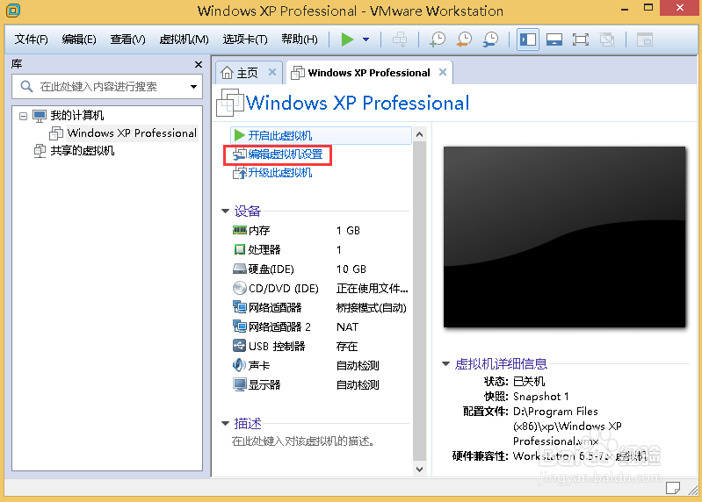
Task: Select the Windows XP Professional tab
Action: tap(369, 73)
